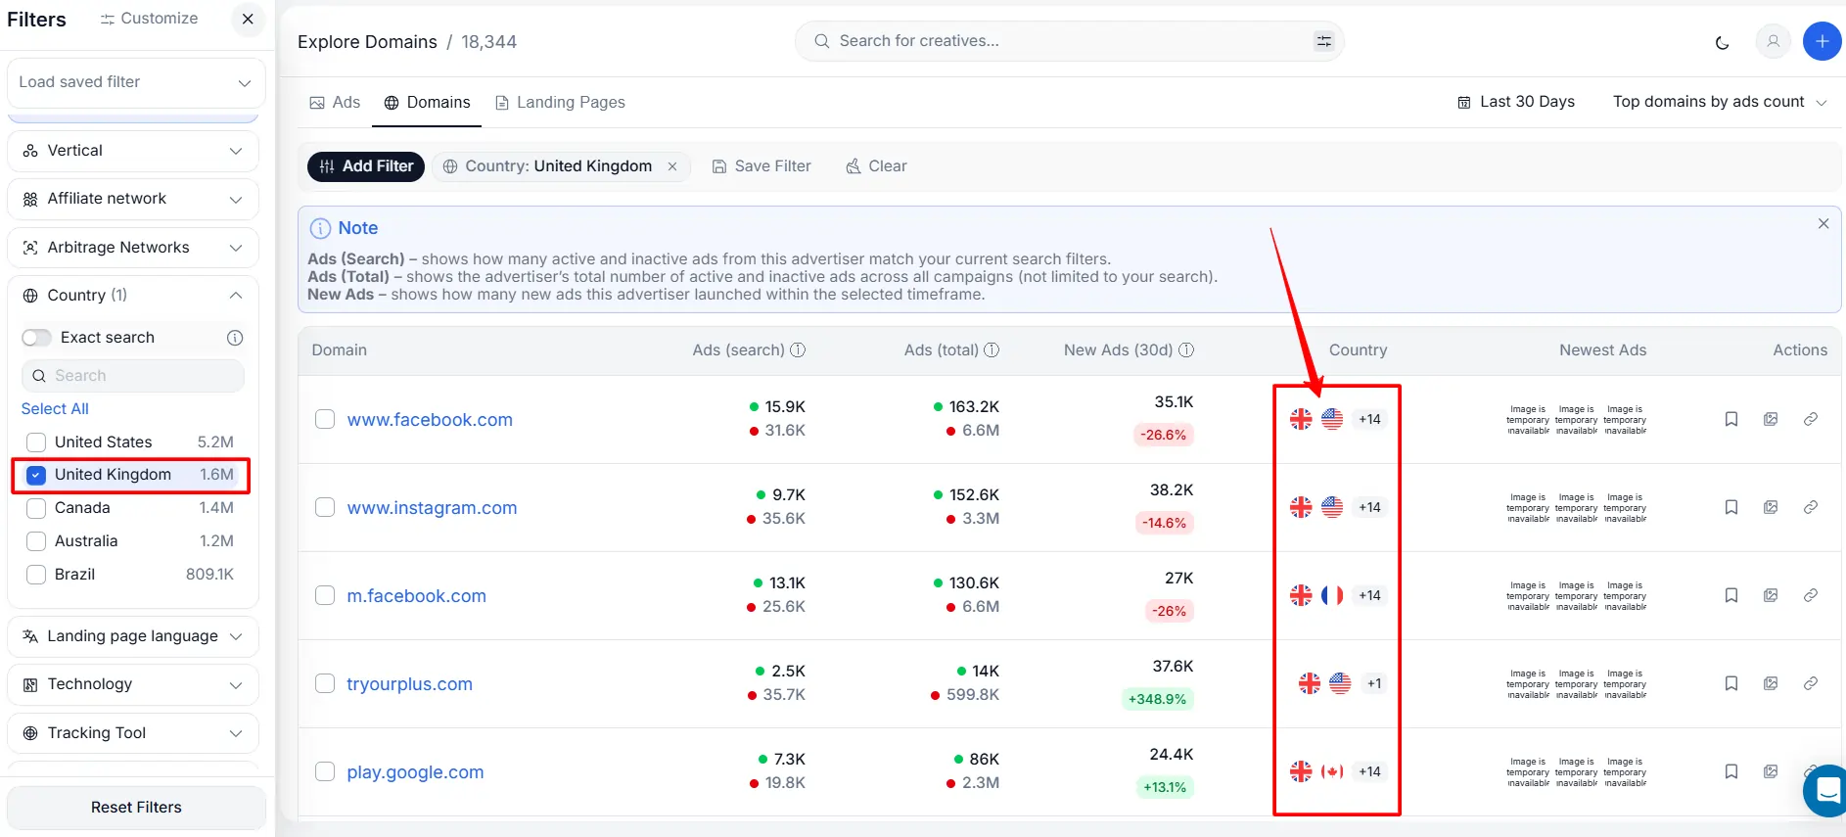The height and width of the screenshot is (837, 1846).
Task: Switch to the Ads tab
Action: 335,103
